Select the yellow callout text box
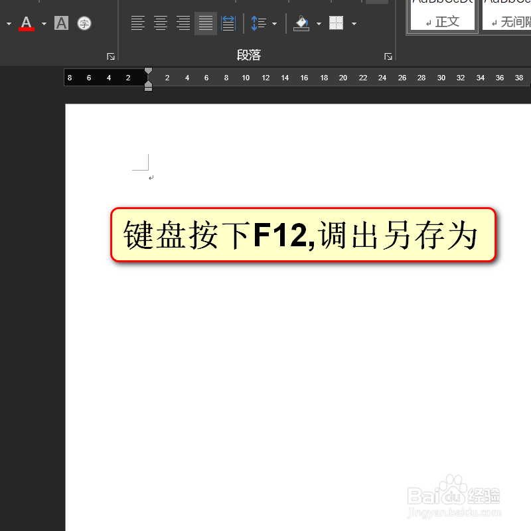The width and height of the screenshot is (531, 531). pos(303,236)
